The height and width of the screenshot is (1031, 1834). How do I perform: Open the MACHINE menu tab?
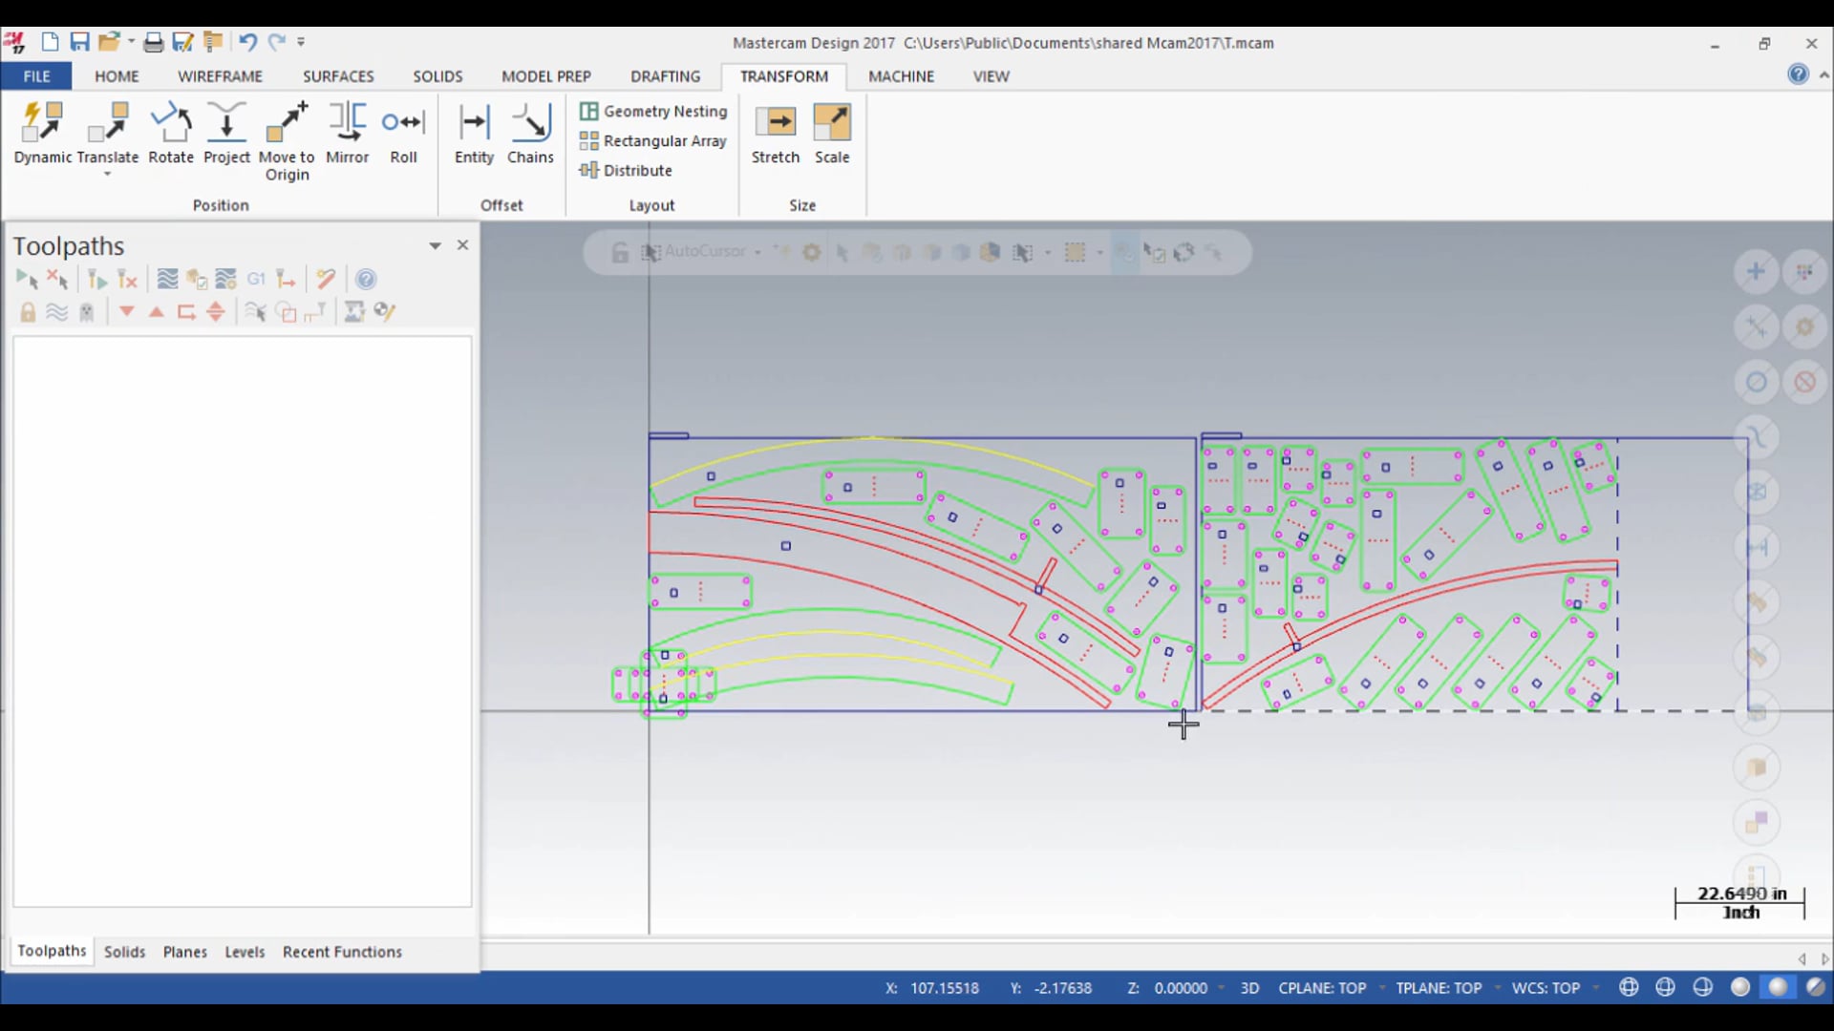pyautogui.click(x=900, y=75)
